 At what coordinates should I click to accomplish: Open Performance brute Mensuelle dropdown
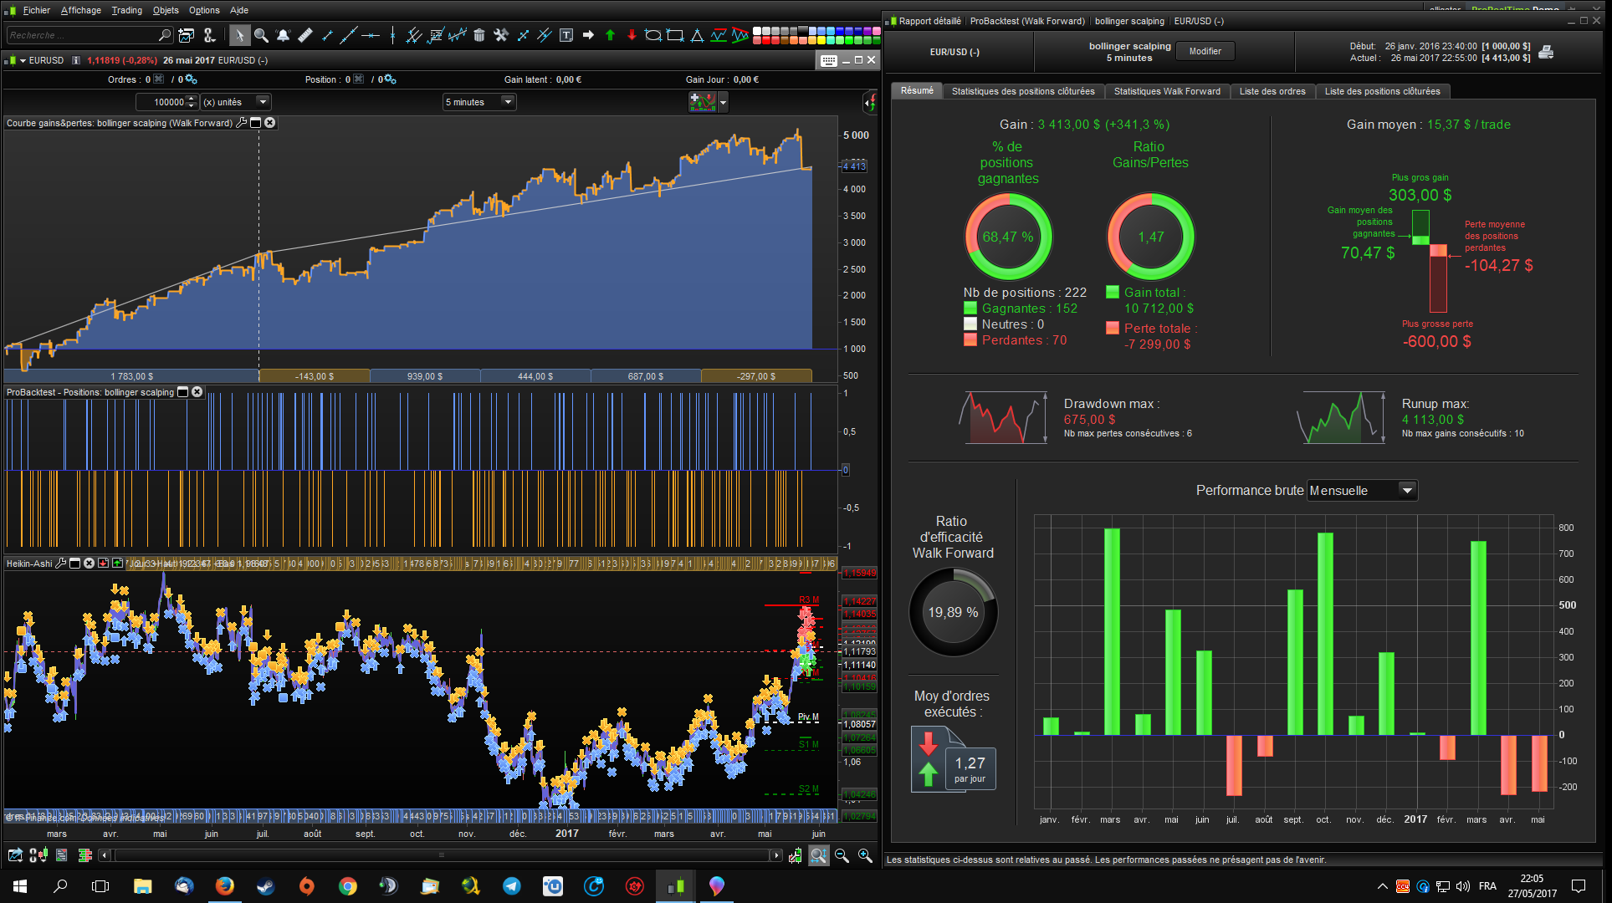tap(1407, 491)
